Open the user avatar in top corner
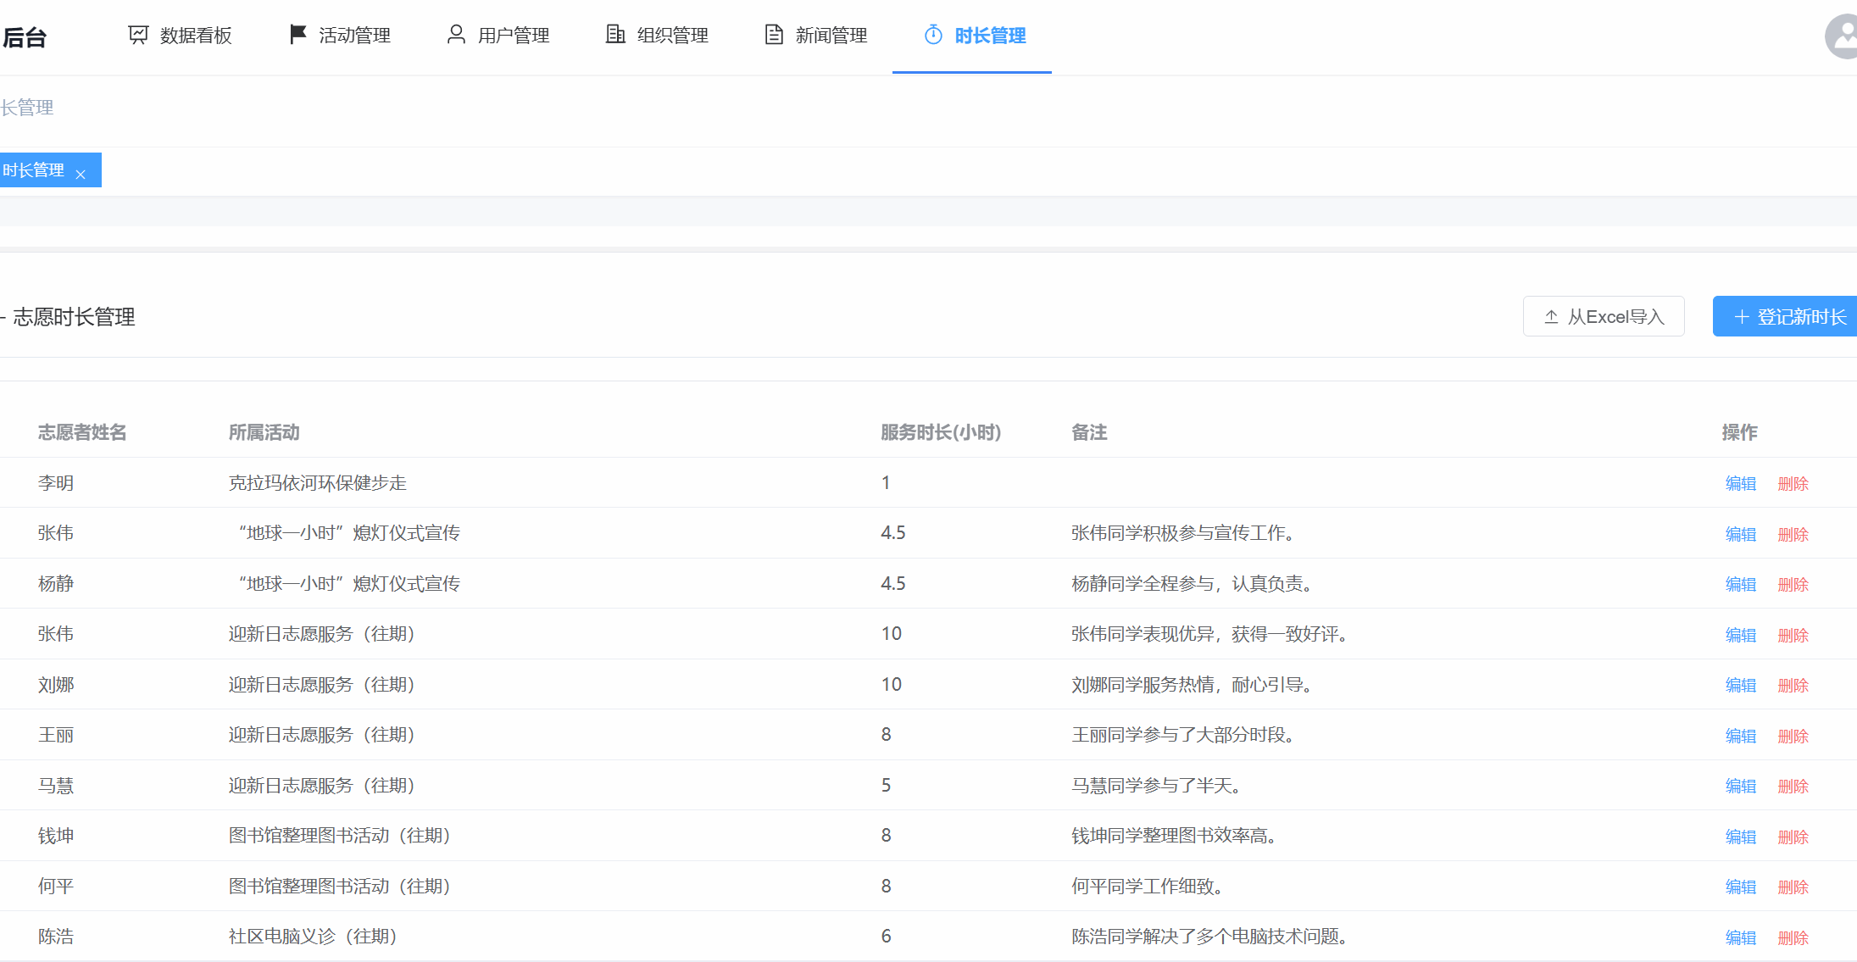Viewport: 1857px width, 962px height. (x=1843, y=36)
